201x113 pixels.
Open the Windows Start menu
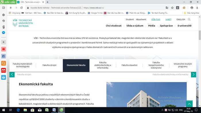[3, 110]
